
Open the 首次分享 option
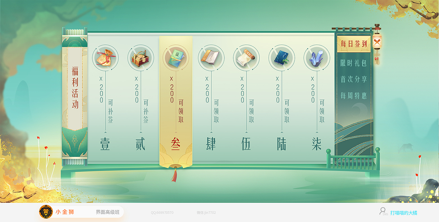[353, 79]
